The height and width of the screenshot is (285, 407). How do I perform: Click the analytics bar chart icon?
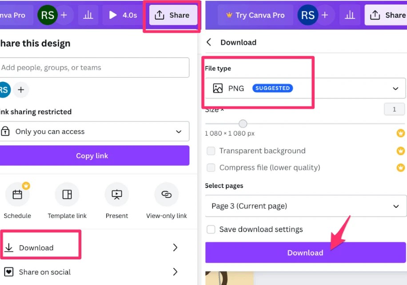point(88,15)
